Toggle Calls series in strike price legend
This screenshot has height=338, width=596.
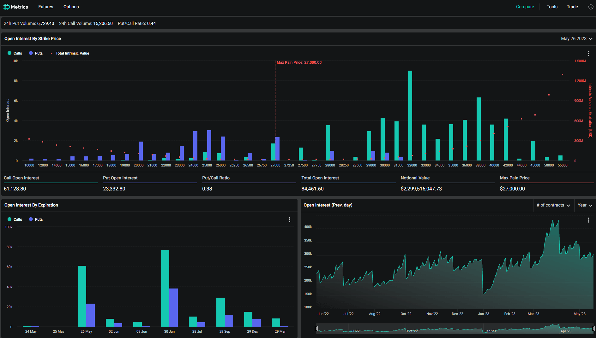tap(15, 53)
